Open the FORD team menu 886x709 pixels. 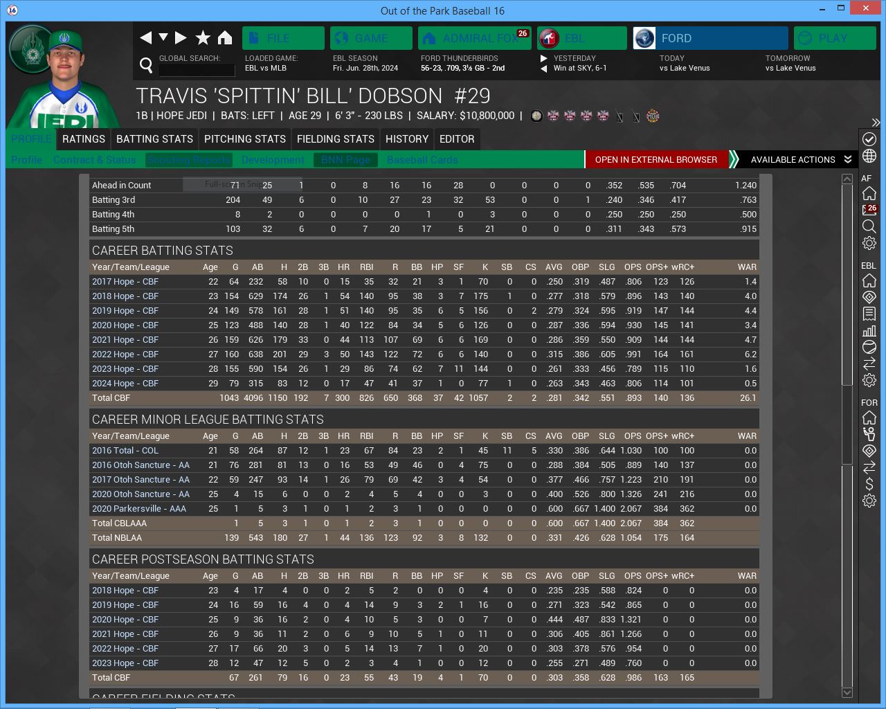(x=710, y=38)
